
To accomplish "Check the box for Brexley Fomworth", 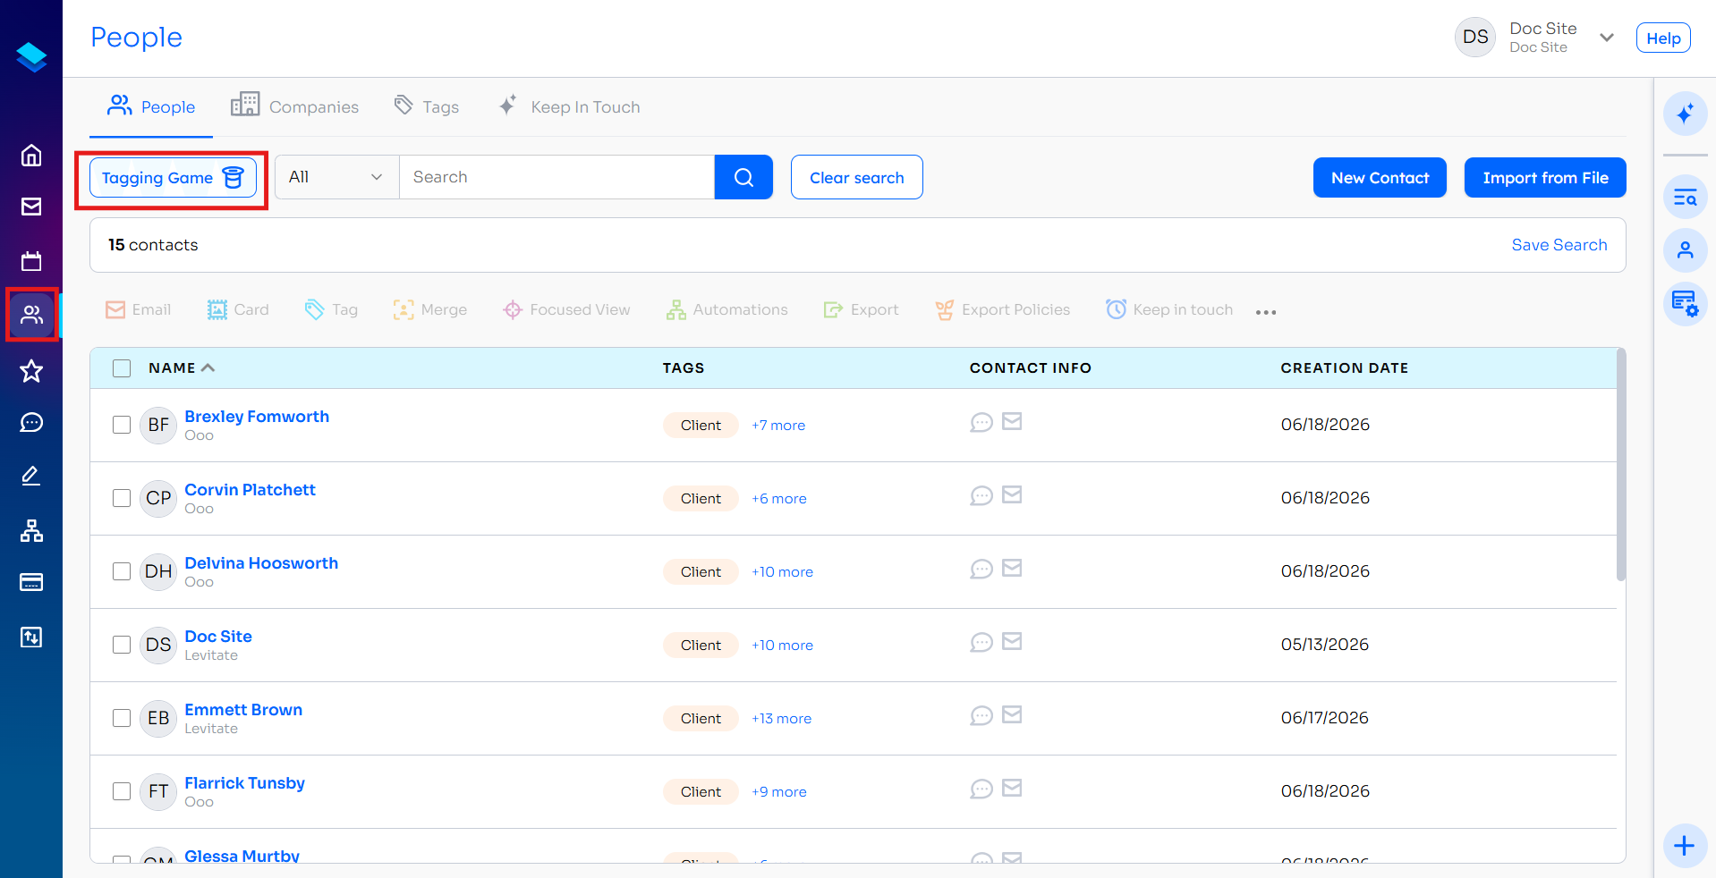I will click(x=122, y=425).
